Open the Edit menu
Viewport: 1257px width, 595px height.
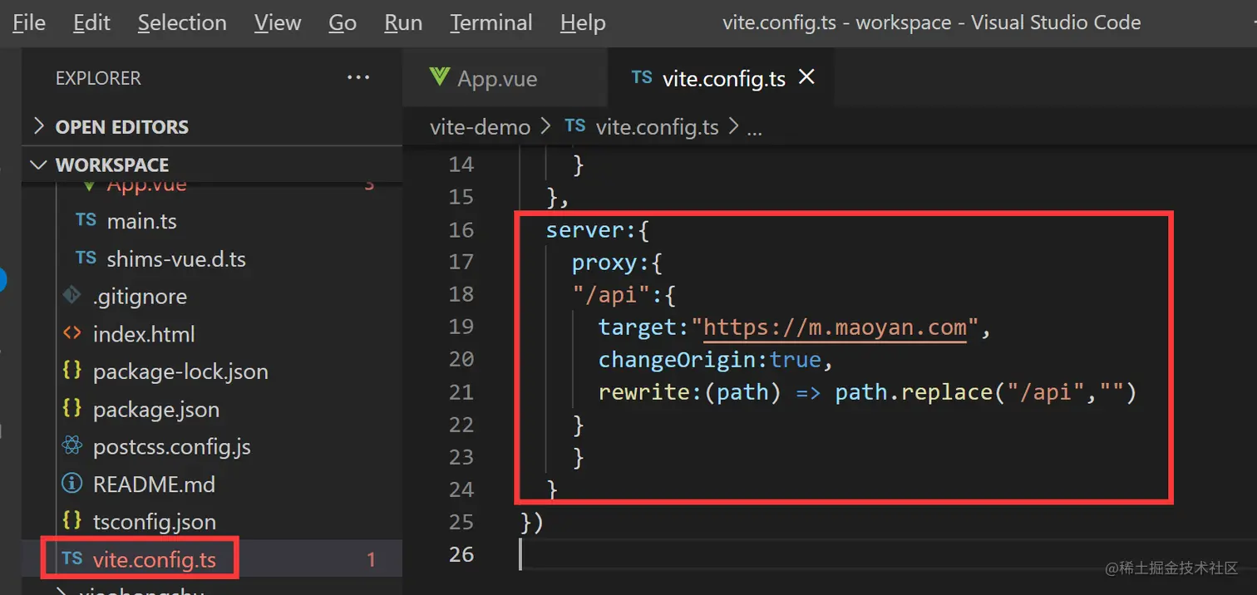(91, 22)
